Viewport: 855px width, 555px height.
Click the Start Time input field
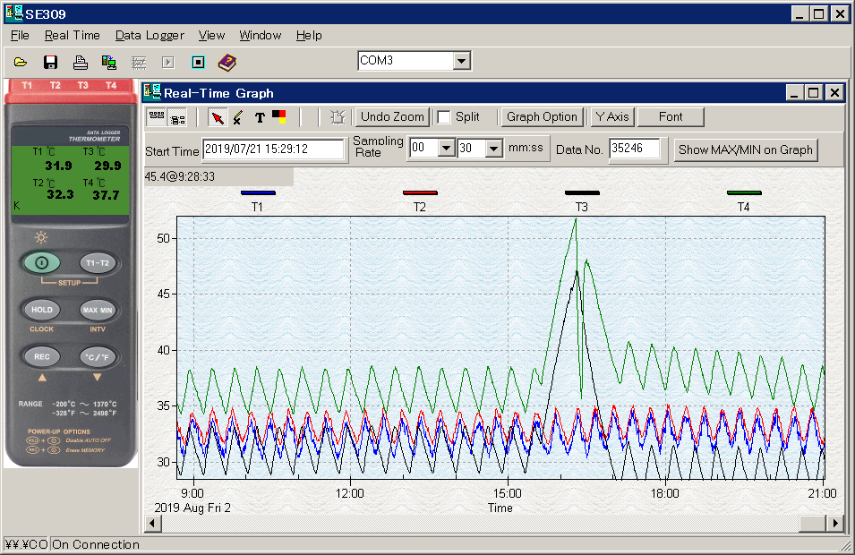[x=274, y=149]
